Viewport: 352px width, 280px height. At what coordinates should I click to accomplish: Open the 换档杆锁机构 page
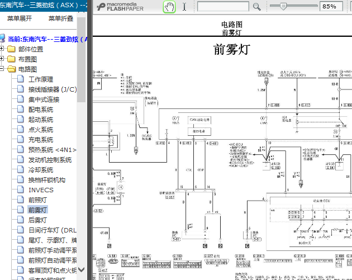(47, 180)
